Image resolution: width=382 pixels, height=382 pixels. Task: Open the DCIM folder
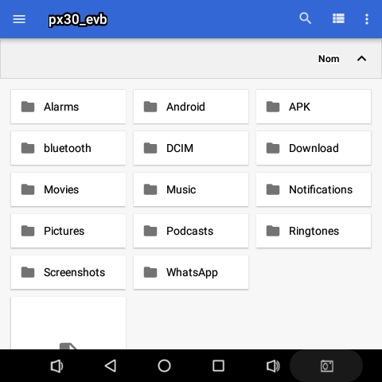pos(191,148)
